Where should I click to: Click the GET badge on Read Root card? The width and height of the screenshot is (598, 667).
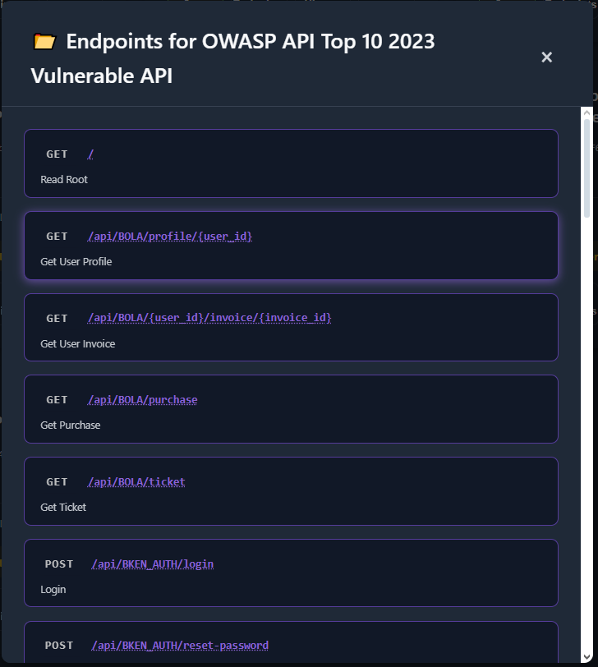point(57,154)
